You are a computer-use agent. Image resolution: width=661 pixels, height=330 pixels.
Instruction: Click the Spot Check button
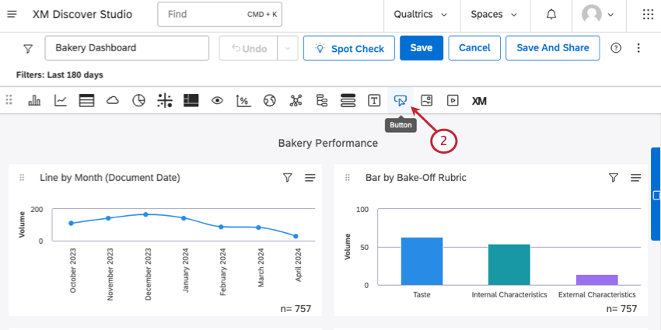(348, 48)
